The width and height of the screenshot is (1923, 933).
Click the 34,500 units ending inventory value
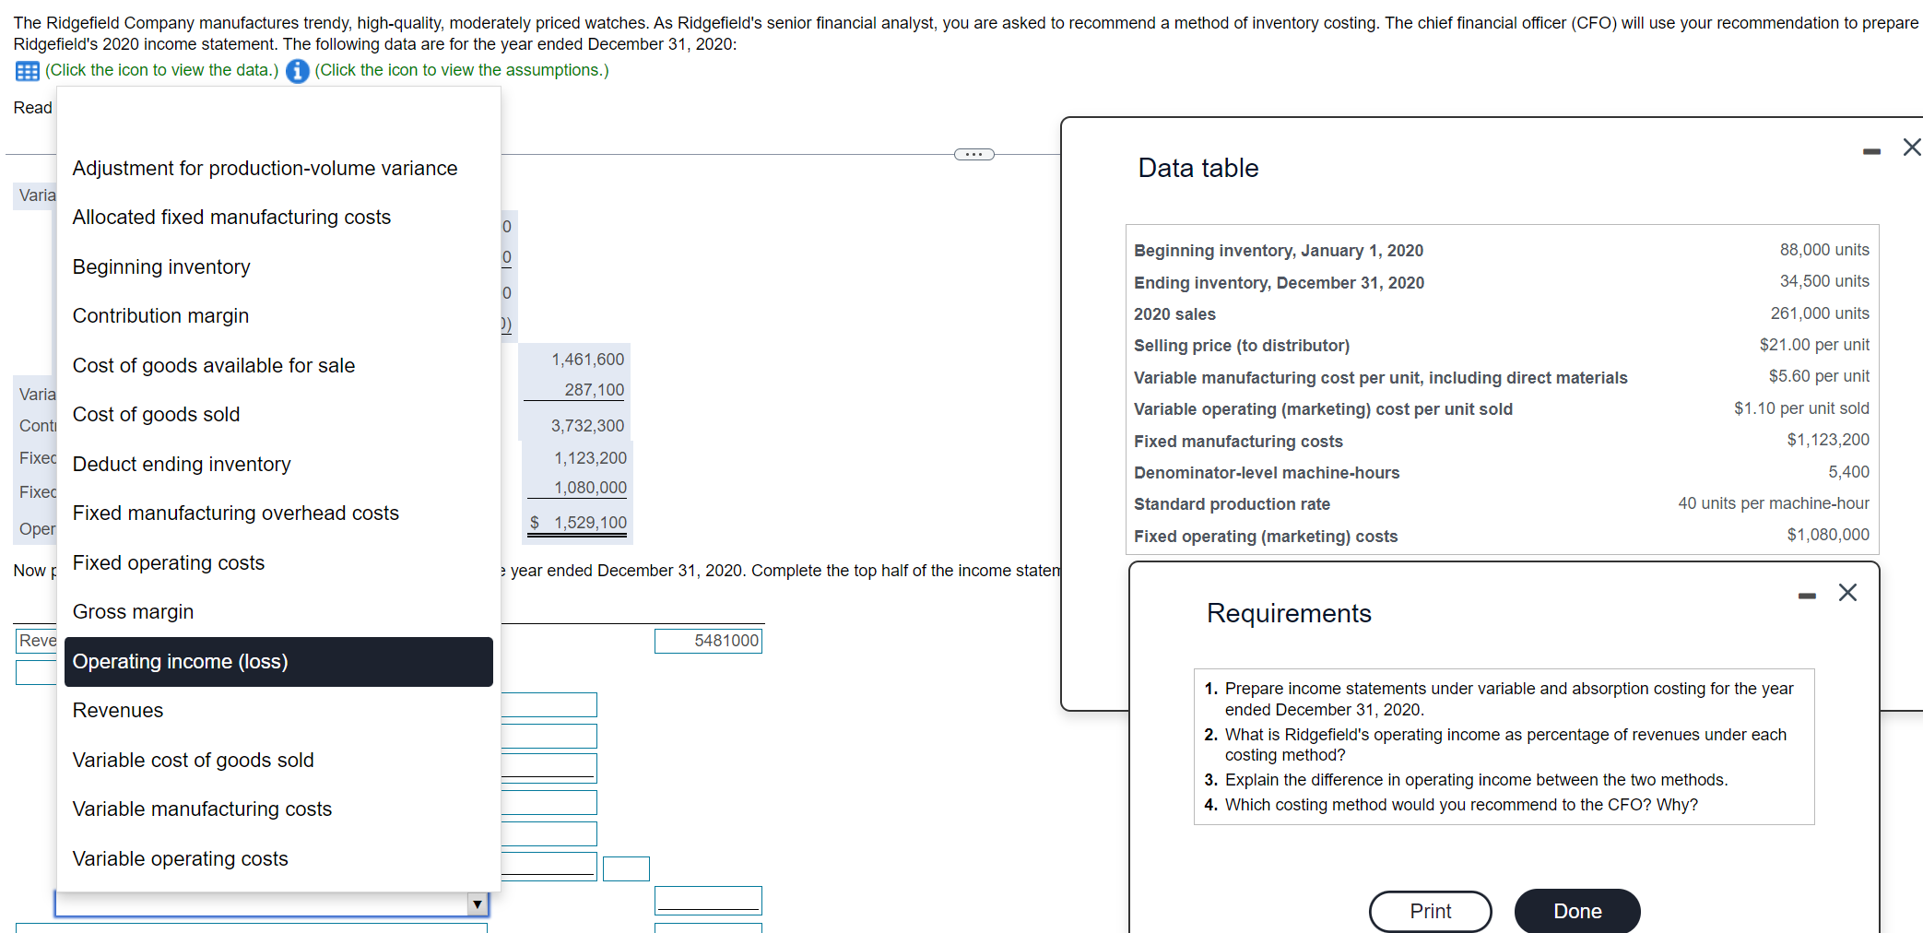tap(1824, 281)
